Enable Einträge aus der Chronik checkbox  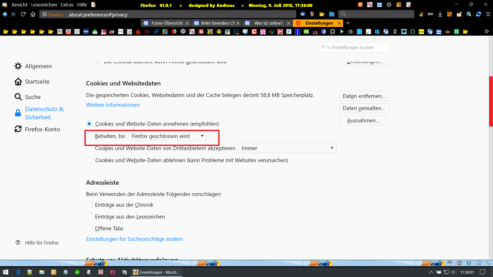pyautogui.click(x=89, y=205)
